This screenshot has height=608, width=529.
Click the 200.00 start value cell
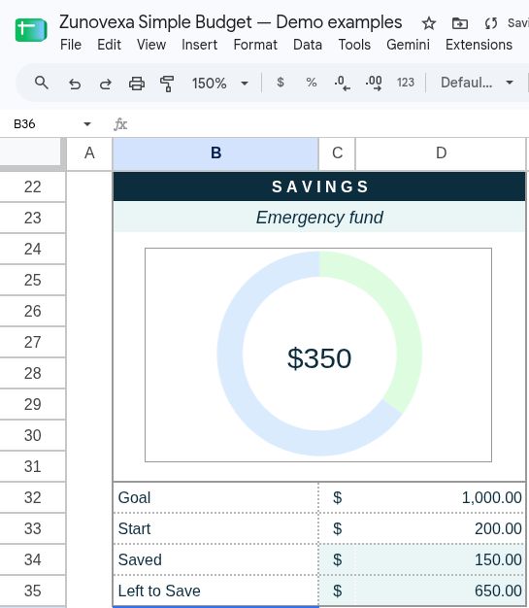point(441,528)
